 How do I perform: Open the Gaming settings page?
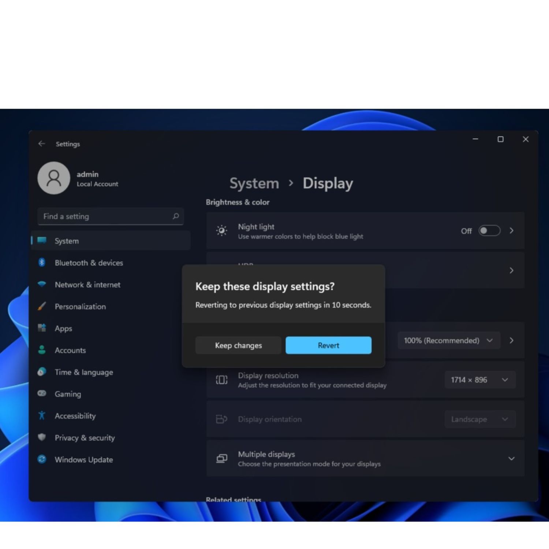(x=68, y=394)
